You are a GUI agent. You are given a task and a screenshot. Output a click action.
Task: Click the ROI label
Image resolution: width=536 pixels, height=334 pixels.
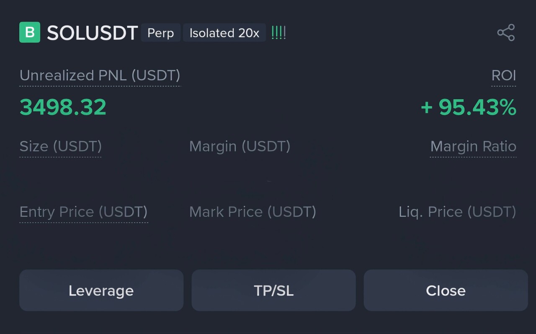pyautogui.click(x=503, y=76)
